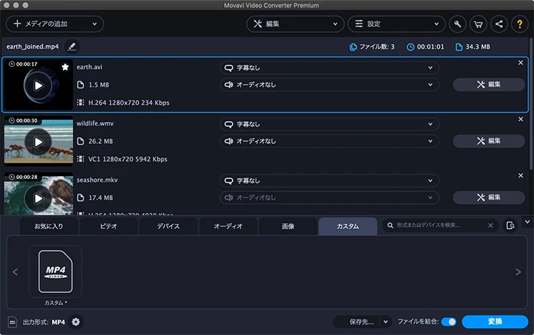
Task: Open the 設定 dropdown in the top toolbar
Action: [x=396, y=24]
